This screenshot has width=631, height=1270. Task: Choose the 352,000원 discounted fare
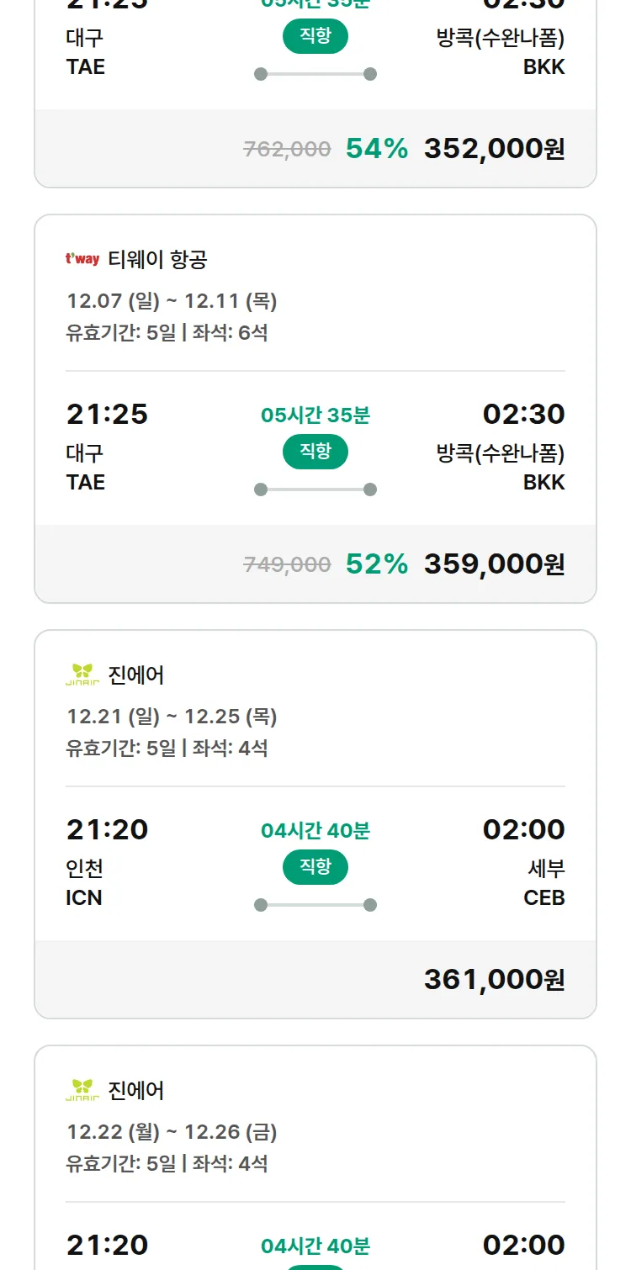(494, 148)
